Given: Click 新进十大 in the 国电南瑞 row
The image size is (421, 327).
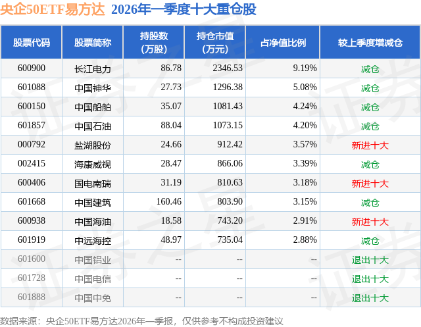Looking at the screenshot, I should (x=370, y=184).
